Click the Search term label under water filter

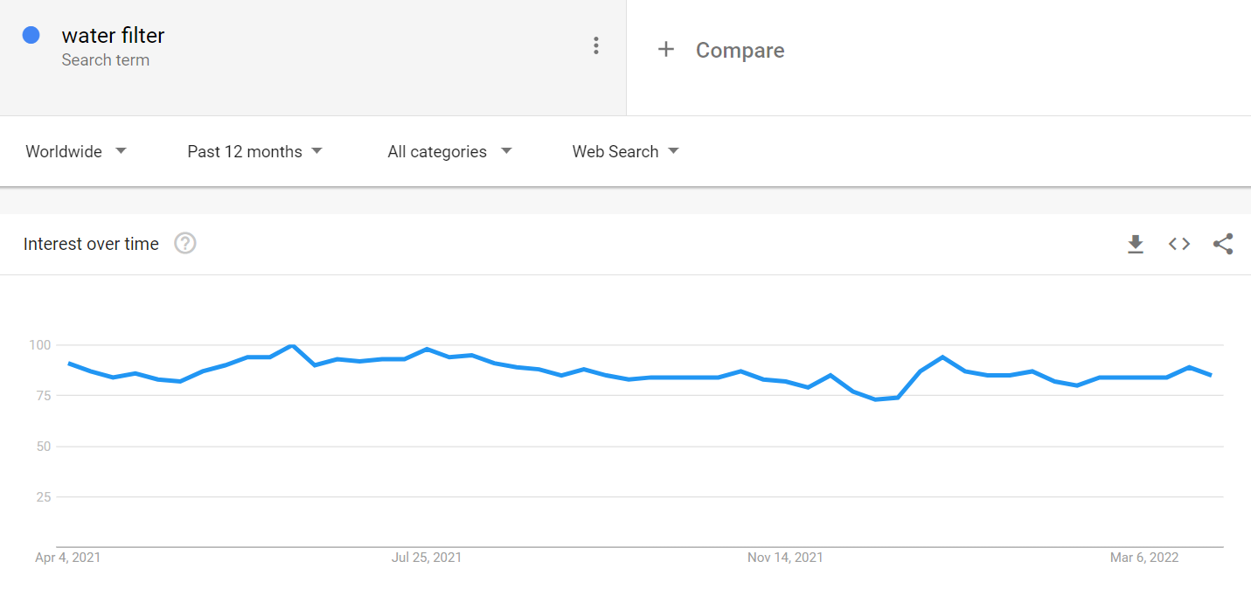pyautogui.click(x=105, y=60)
